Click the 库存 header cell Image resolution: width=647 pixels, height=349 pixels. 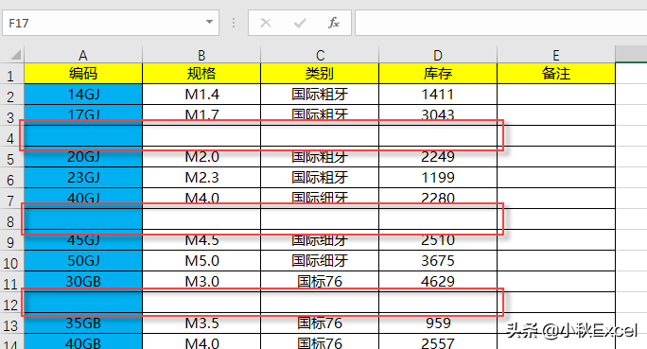pyautogui.click(x=438, y=74)
